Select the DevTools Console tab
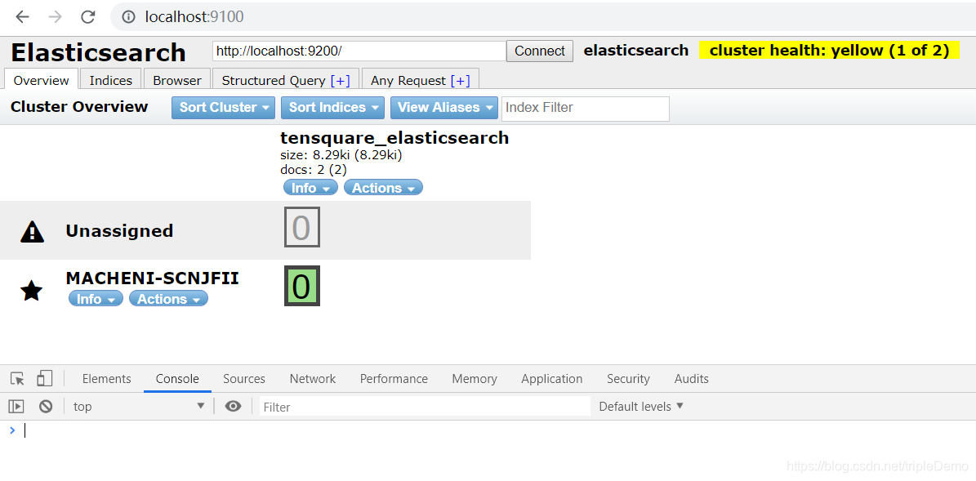976x481 pixels. tap(177, 378)
